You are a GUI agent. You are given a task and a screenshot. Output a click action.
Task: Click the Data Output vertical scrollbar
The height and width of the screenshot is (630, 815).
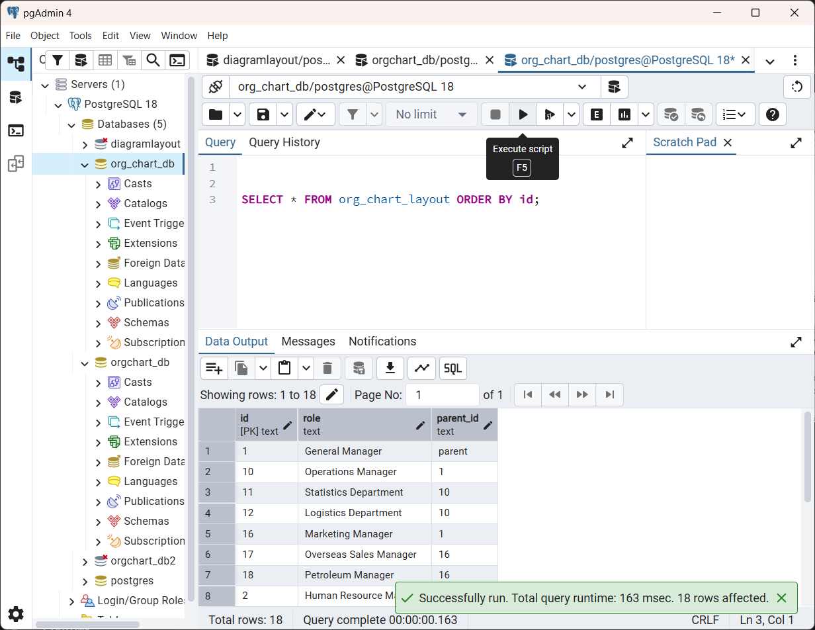807,457
